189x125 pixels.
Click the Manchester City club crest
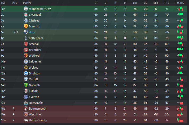pyautogui.click(x=26, y=9)
